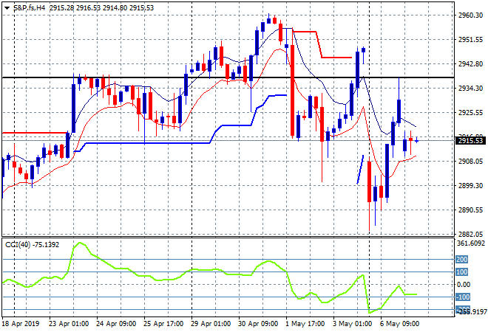Click price scale label 2960.30
The width and height of the screenshot is (488, 332).
(471, 15)
